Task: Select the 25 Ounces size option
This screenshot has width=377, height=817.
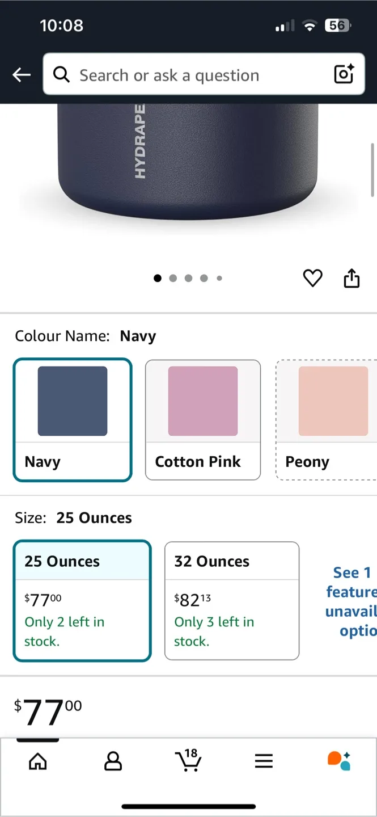Action: [x=82, y=600]
